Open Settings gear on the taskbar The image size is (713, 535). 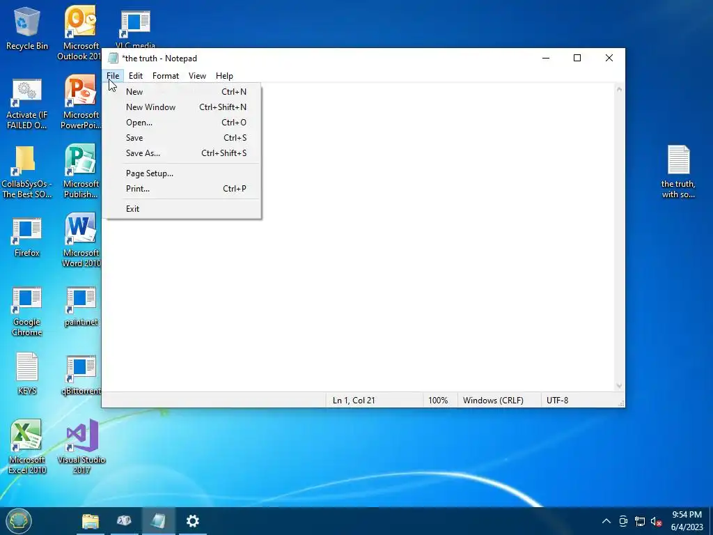[193, 521]
